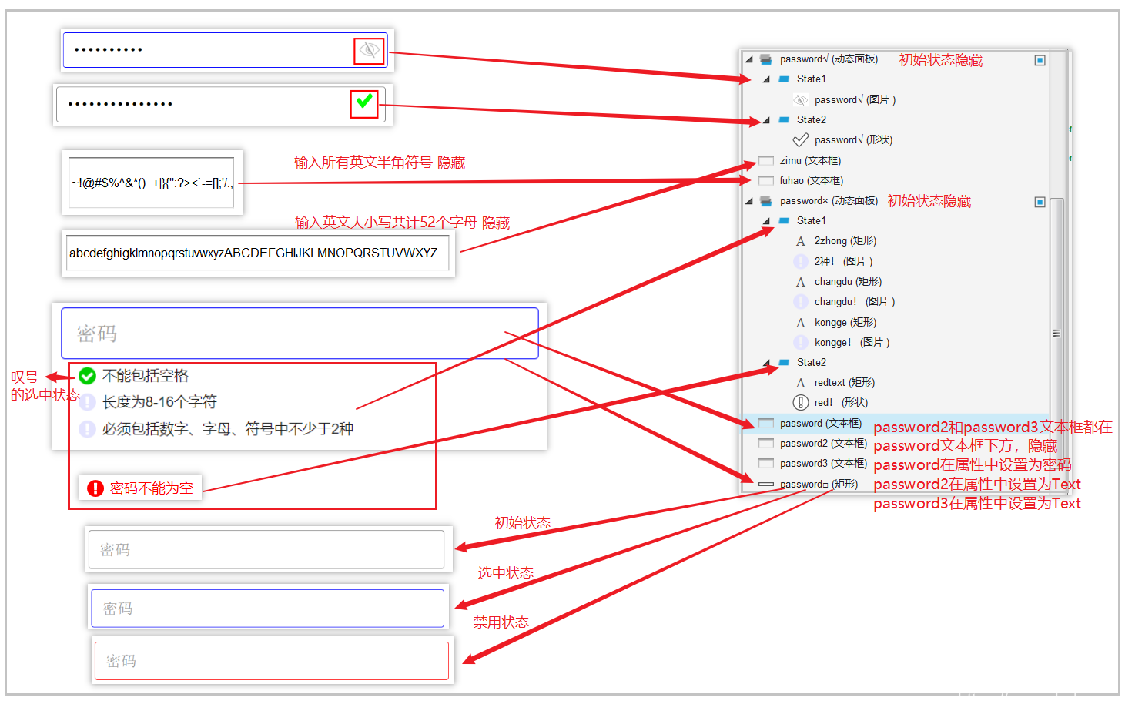Click the exclamation status icon beside 长度为8-16个字符
The width and height of the screenshot is (1125, 711).
(x=88, y=402)
